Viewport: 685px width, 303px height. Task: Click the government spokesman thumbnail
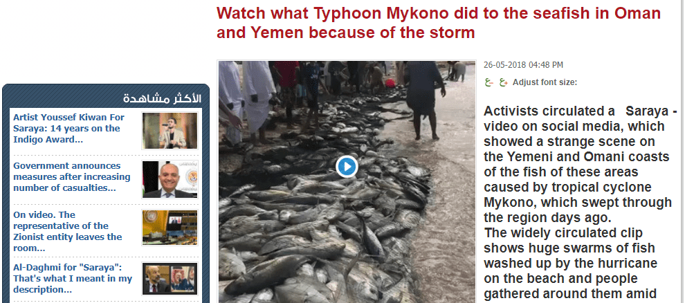(x=170, y=179)
